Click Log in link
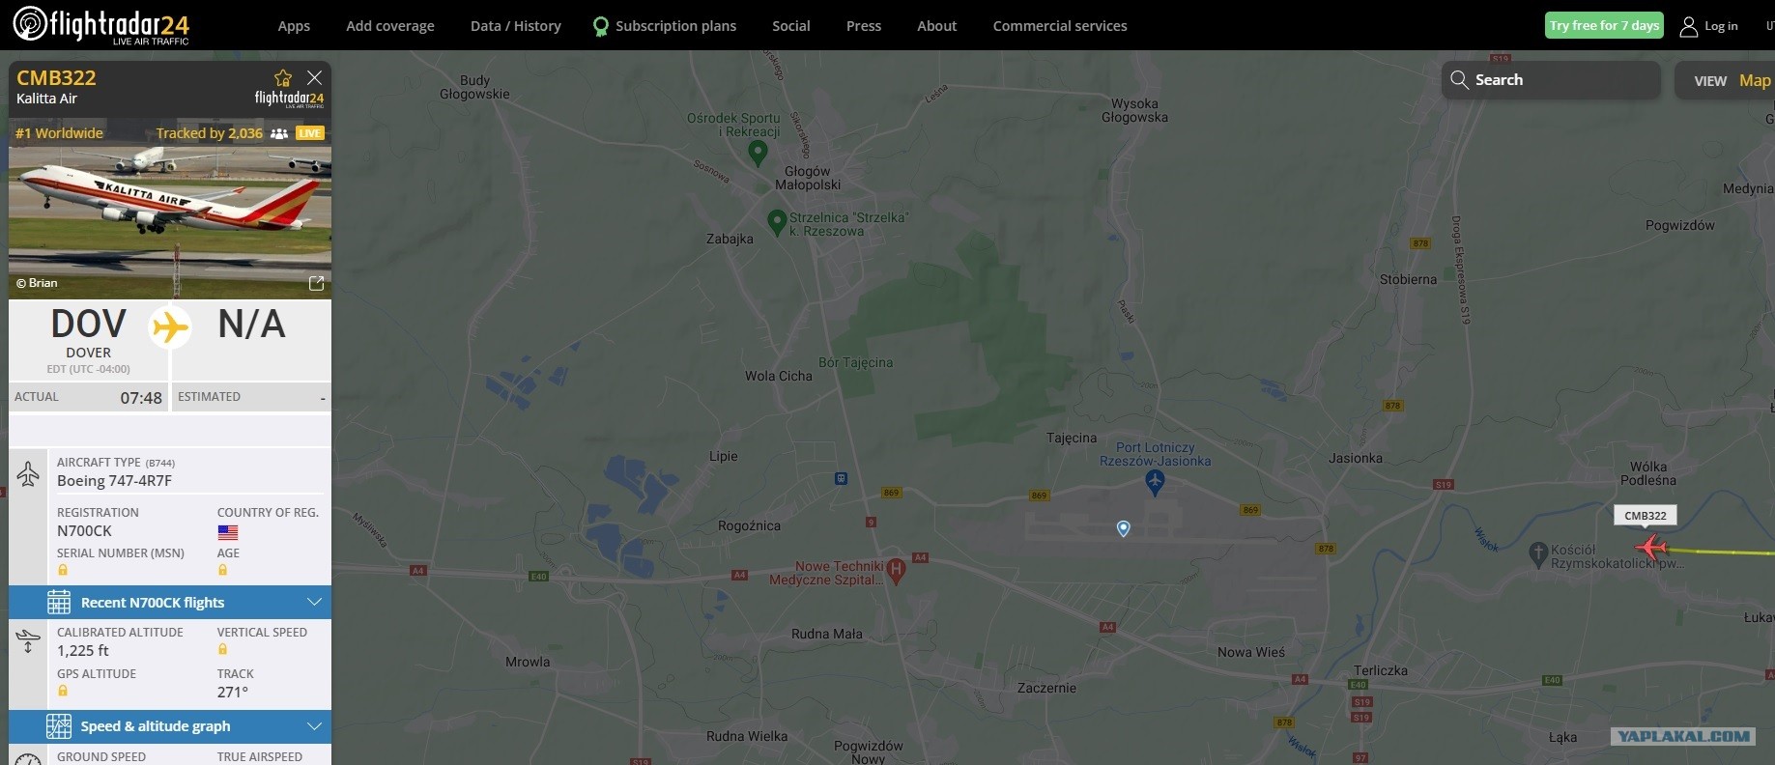The width and height of the screenshot is (1775, 765). pyautogui.click(x=1721, y=26)
